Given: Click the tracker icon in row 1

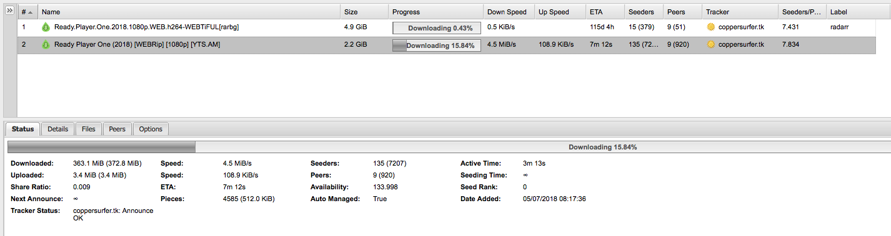Looking at the screenshot, I should (710, 27).
